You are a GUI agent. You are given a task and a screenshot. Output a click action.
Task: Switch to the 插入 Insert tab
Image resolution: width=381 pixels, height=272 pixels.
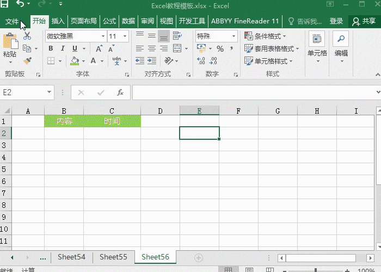coord(58,21)
